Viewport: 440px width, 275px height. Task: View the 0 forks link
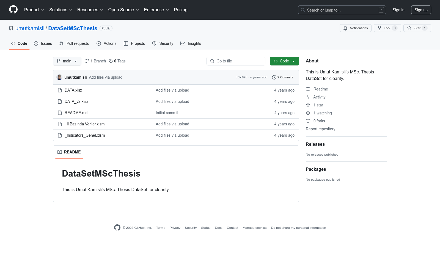[x=315, y=121]
